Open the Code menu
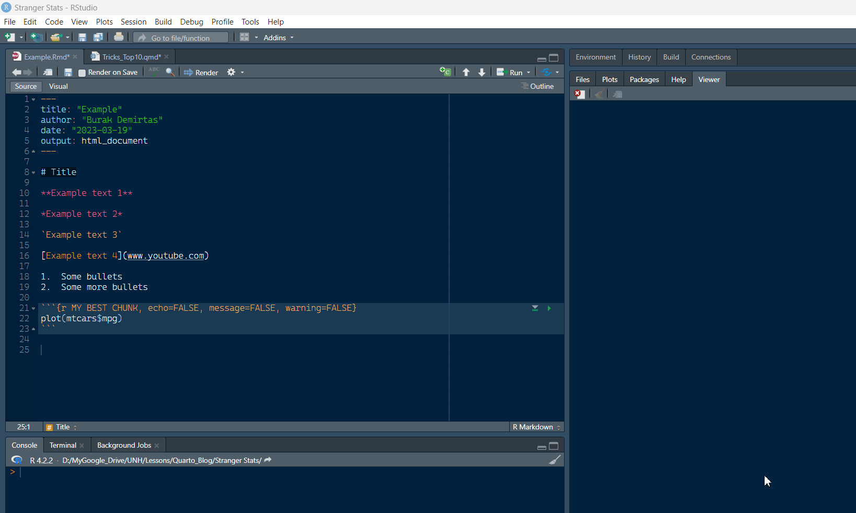Screen dimensions: 856x513 pyautogui.click(x=54, y=22)
